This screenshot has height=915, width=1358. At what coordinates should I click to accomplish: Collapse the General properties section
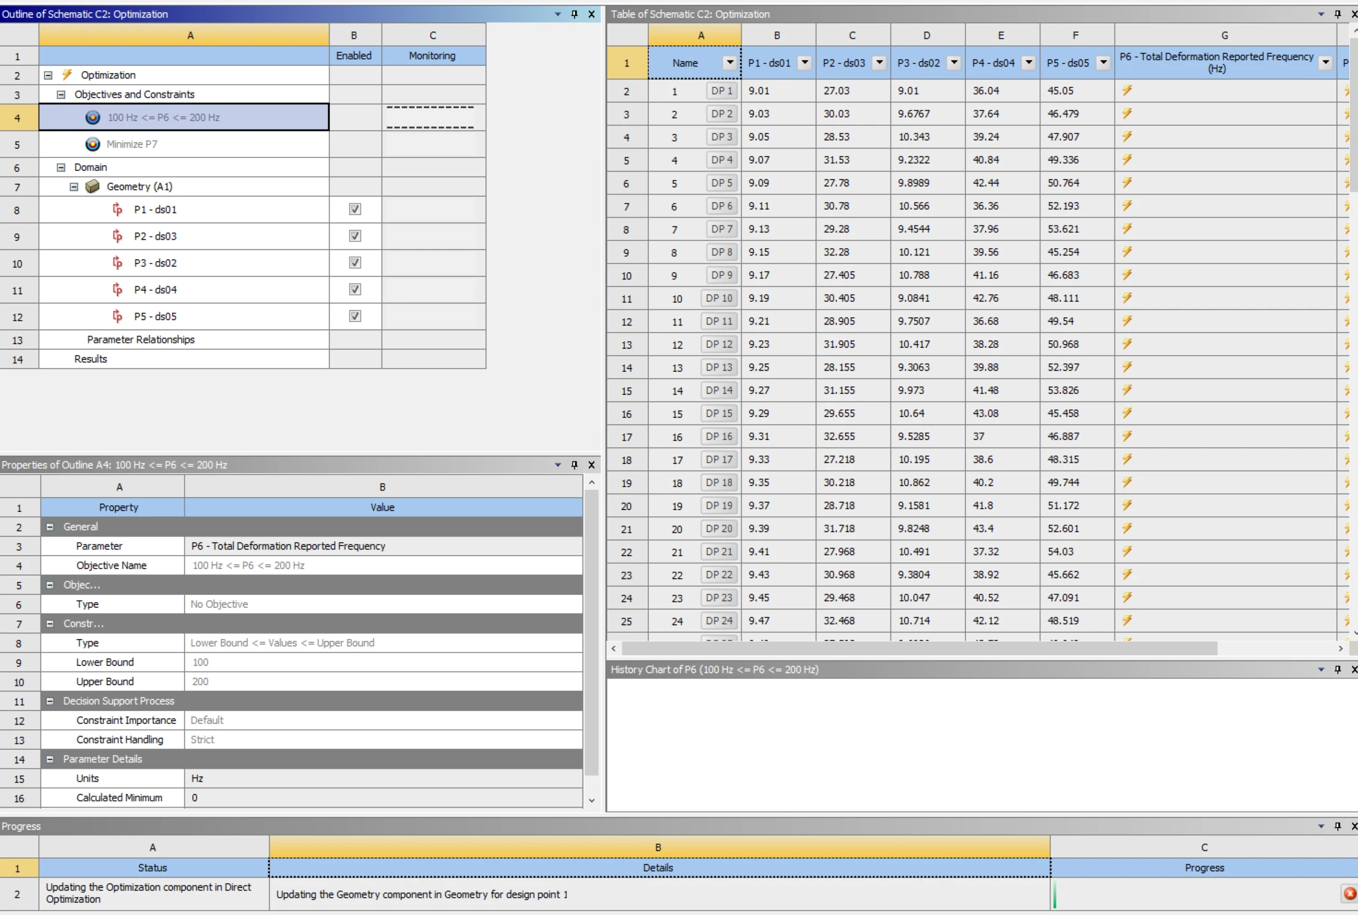50,527
